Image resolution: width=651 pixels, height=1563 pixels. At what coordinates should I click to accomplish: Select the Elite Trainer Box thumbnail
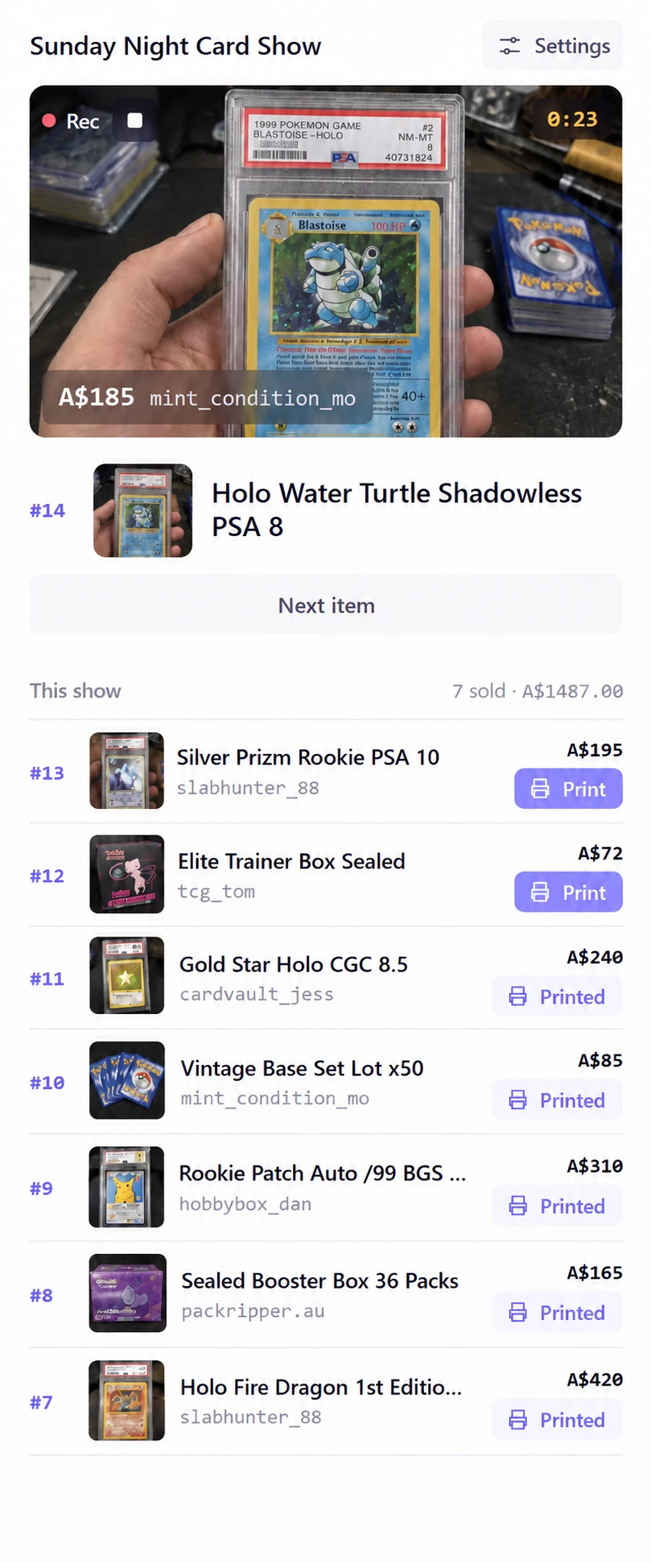click(126, 874)
